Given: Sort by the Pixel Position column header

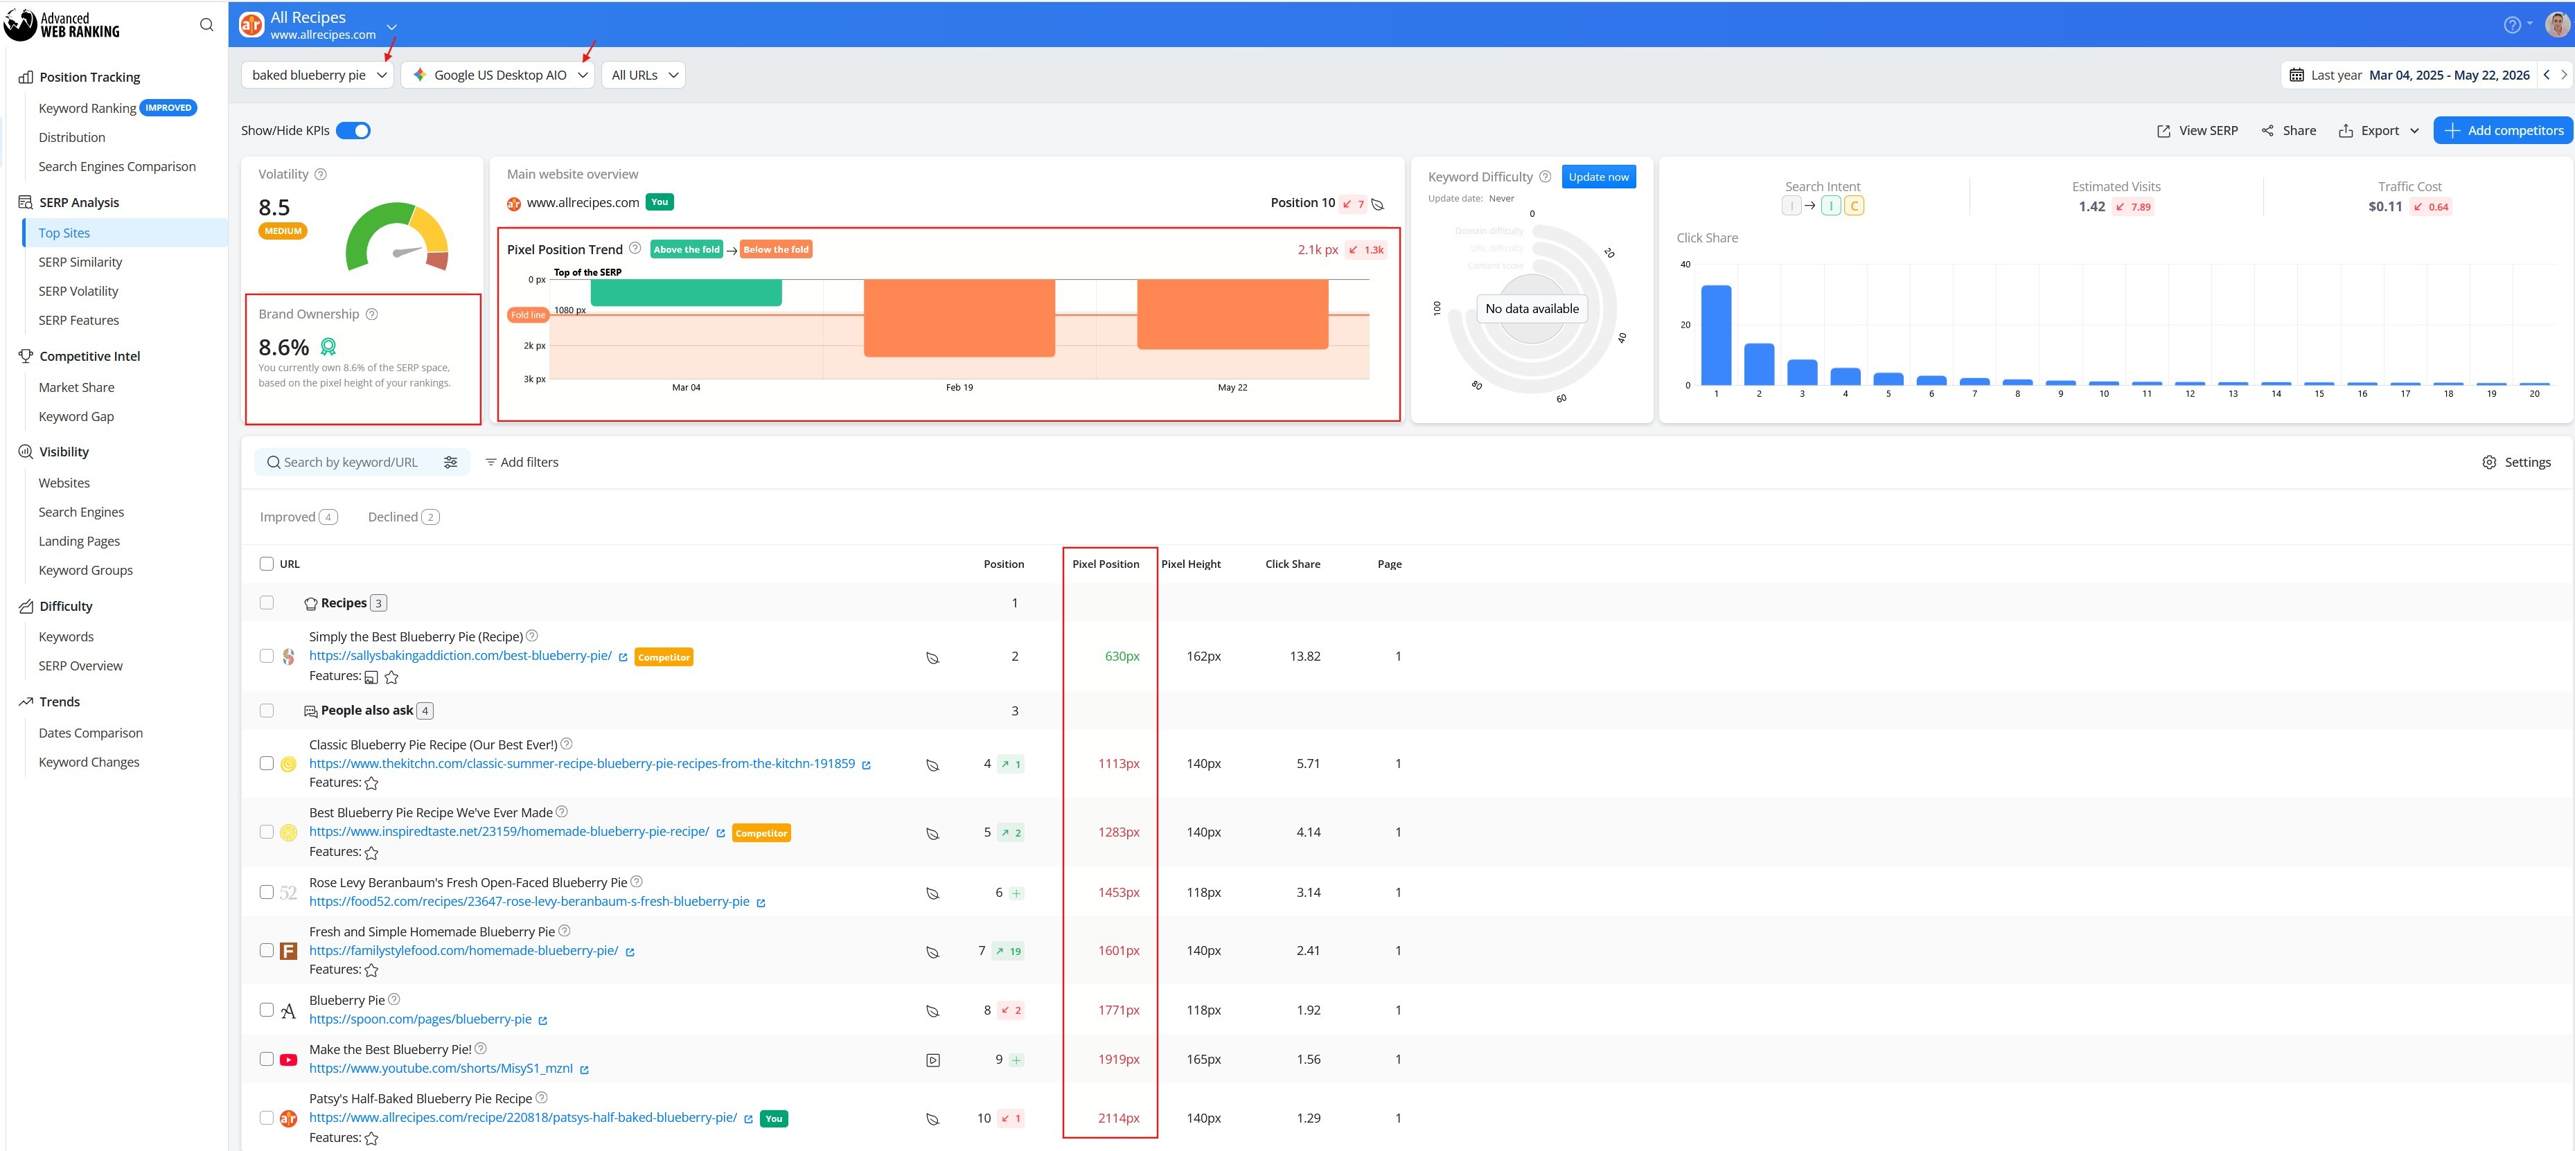Looking at the screenshot, I should click(x=1104, y=564).
